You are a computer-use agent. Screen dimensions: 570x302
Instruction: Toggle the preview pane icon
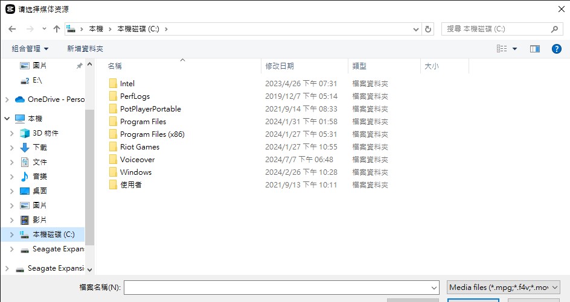[535, 49]
